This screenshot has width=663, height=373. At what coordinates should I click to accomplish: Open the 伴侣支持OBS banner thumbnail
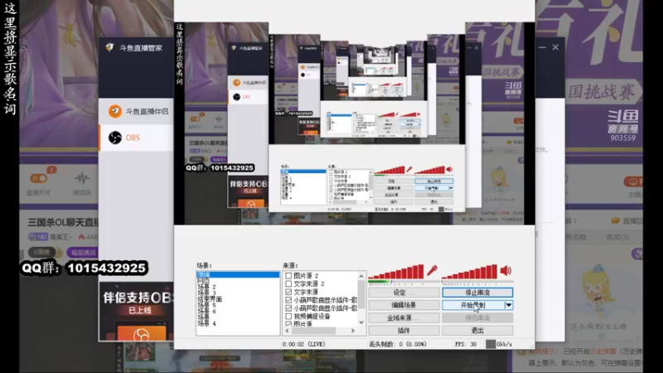click(x=136, y=312)
